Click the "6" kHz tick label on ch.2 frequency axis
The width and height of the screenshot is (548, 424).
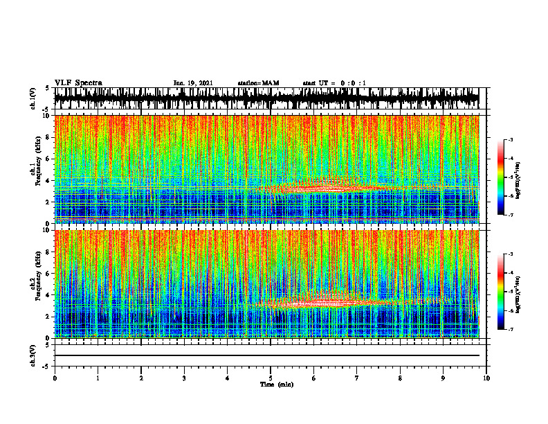pos(49,274)
